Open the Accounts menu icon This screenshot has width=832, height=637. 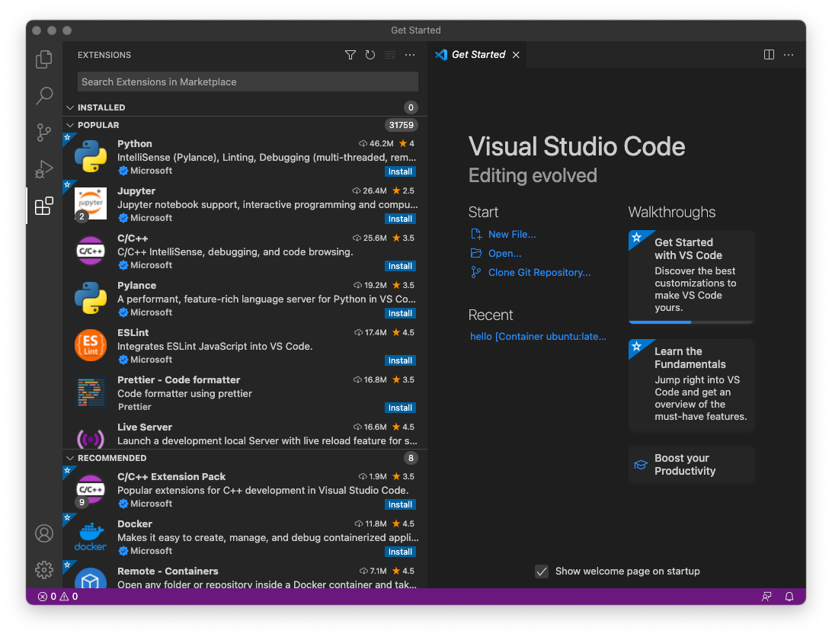(44, 533)
